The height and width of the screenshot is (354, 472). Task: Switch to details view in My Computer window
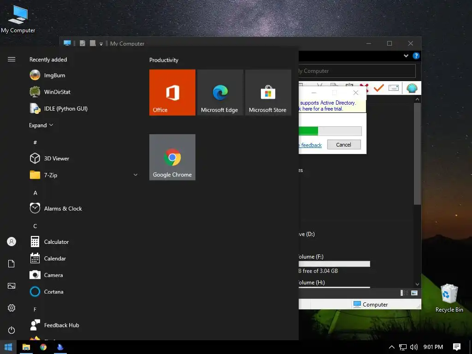[404, 293]
